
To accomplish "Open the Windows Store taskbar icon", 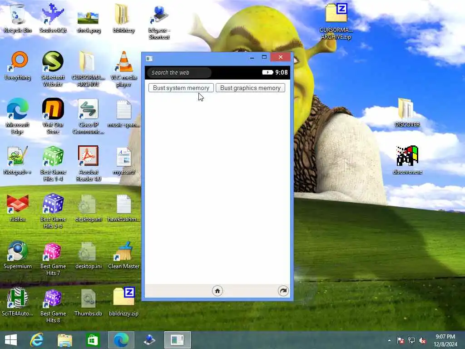I will click(93, 340).
